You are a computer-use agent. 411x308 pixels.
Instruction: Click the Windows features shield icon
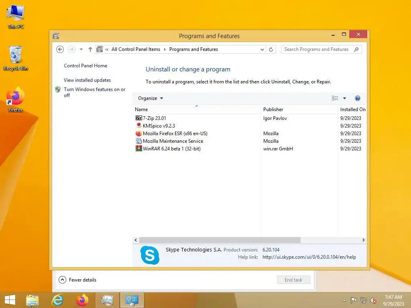coord(58,89)
